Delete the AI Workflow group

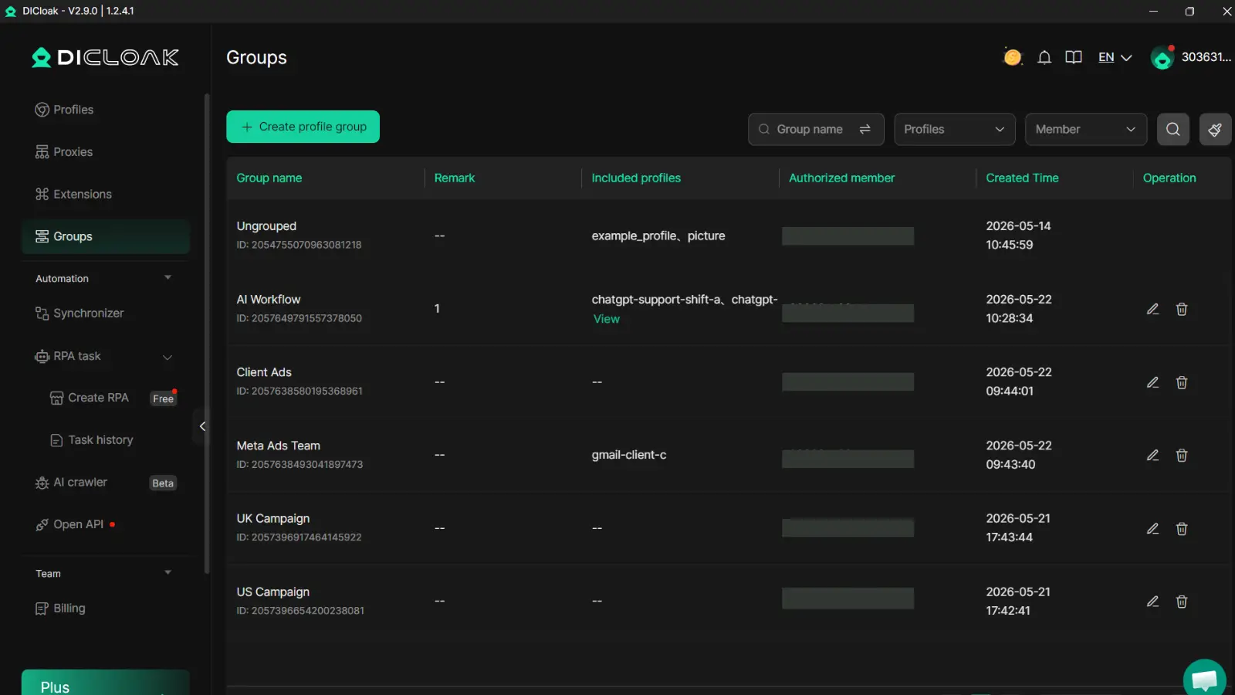click(x=1181, y=309)
